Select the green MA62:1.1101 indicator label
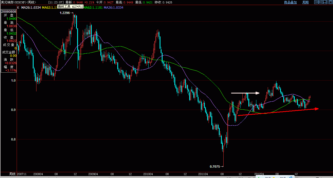Image resolution: width=333 pixels, height=178 pixels. coord(93,8)
